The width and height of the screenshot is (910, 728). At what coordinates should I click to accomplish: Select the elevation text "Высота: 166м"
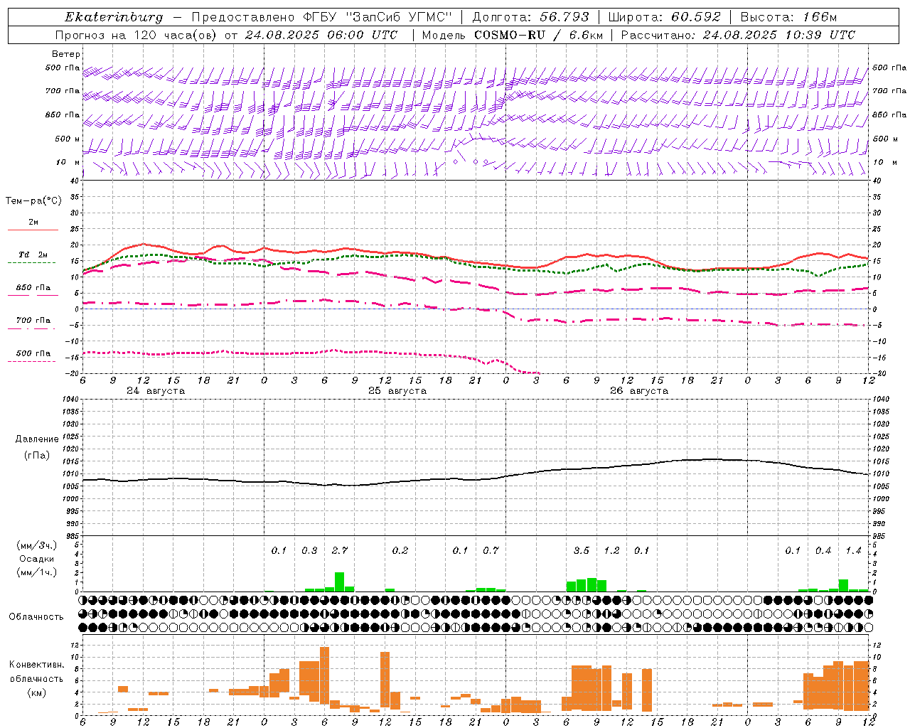click(x=788, y=17)
